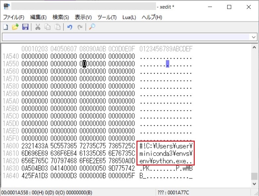Click the Copy toolbar icon
The image size is (259, 196).
(48, 27)
